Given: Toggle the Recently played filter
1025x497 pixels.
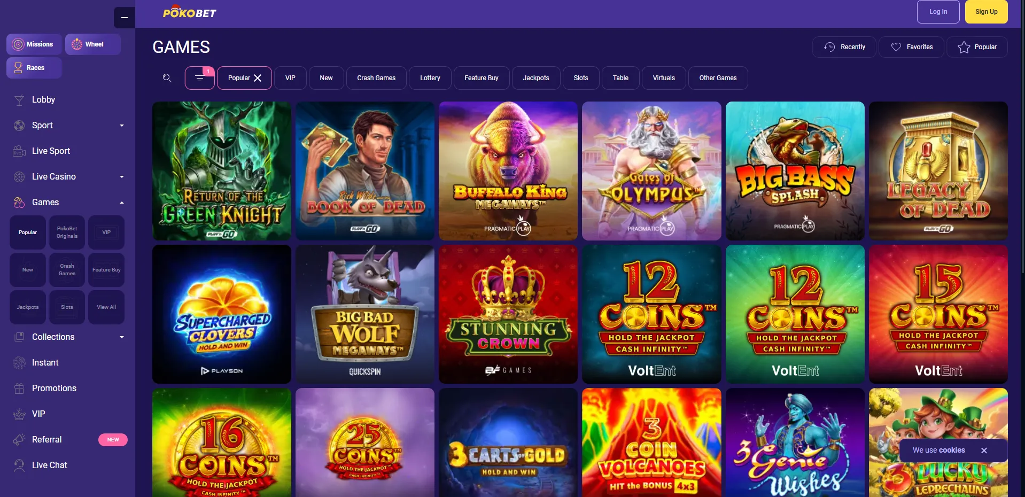Looking at the screenshot, I should [x=844, y=47].
